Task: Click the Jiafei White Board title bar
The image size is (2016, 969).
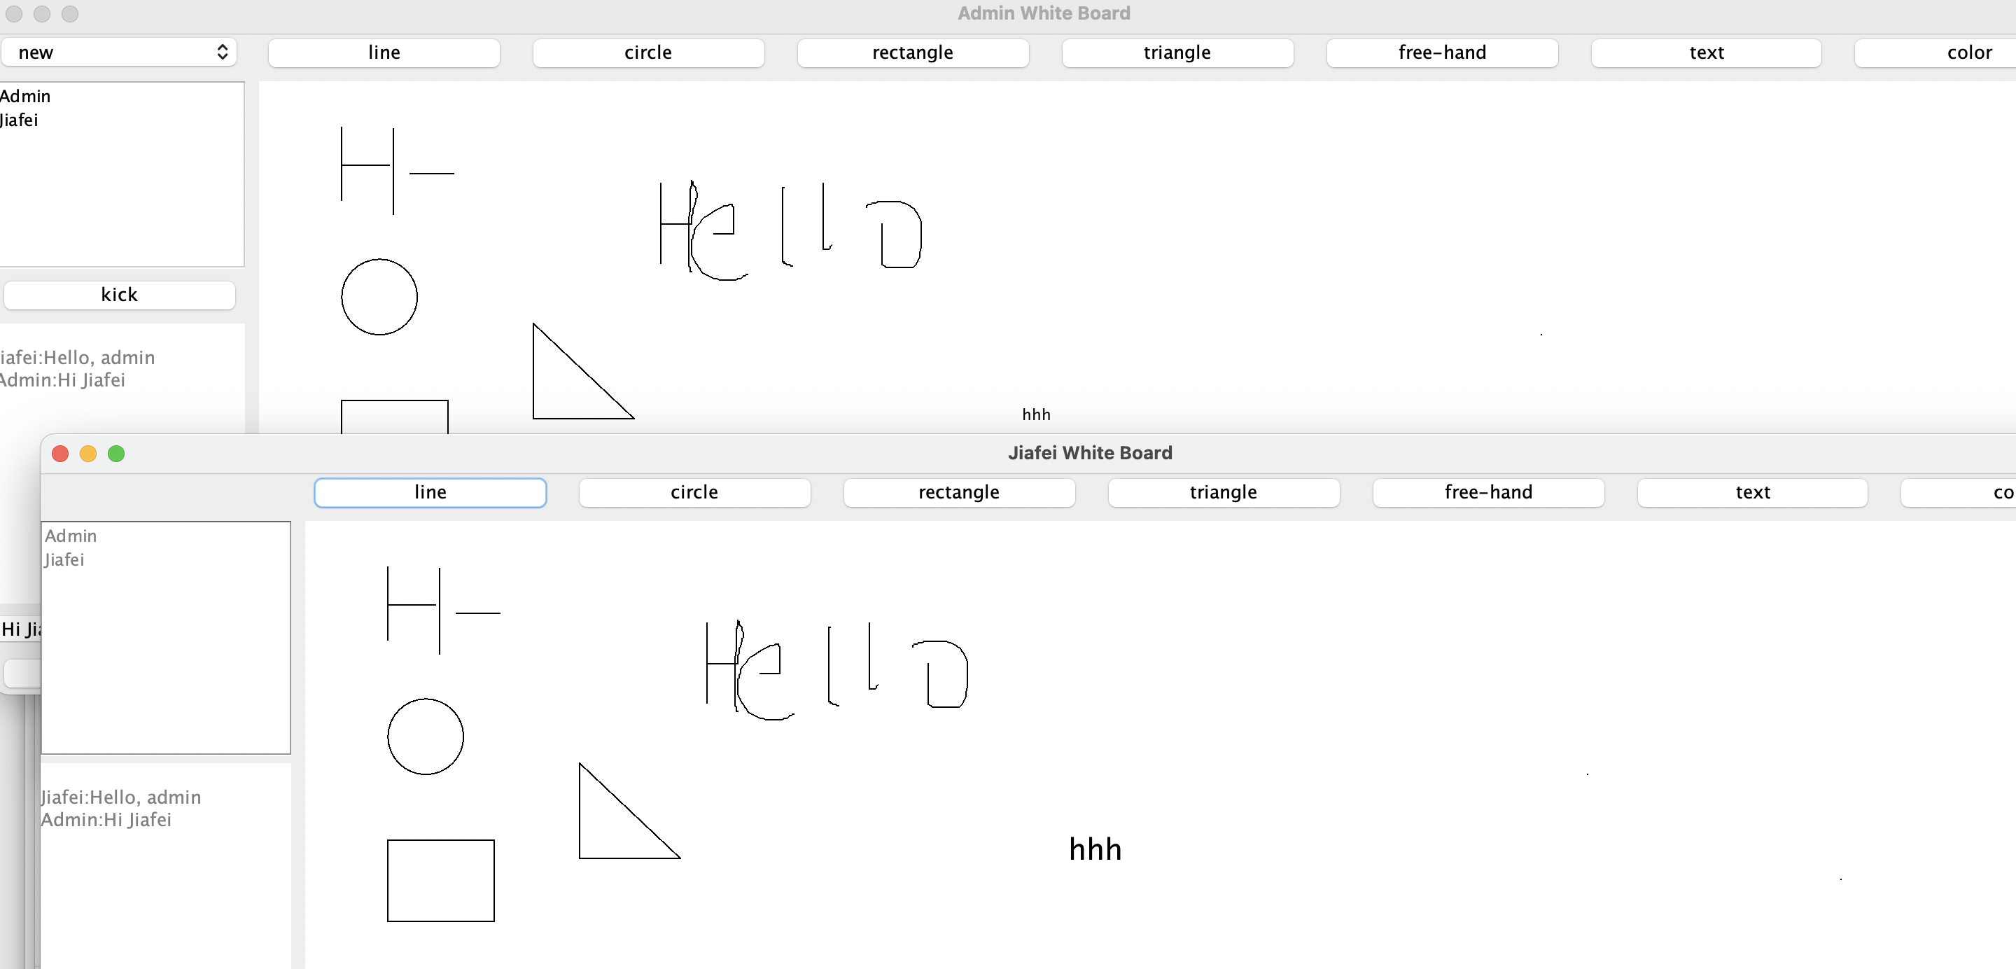Action: 1089,453
